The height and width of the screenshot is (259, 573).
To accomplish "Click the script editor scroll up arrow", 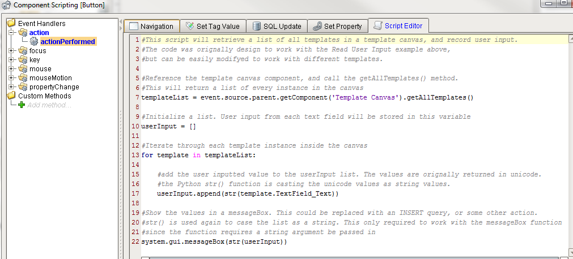I will [x=571, y=38].
